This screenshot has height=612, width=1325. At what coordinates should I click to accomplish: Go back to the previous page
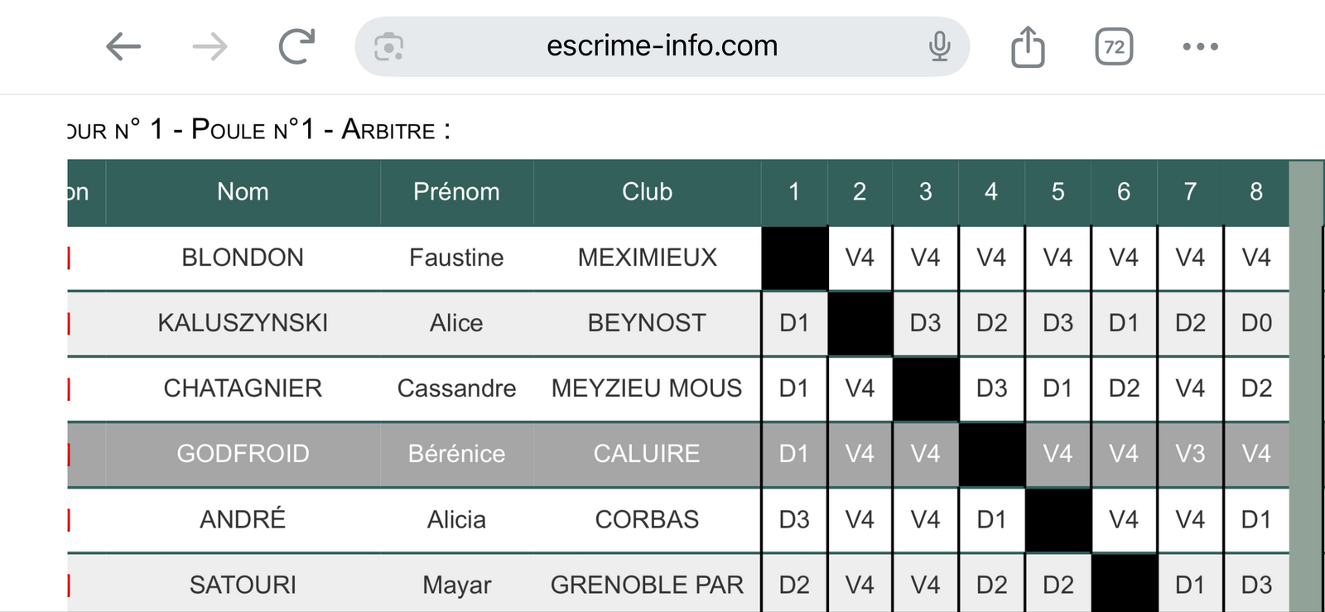click(x=124, y=46)
